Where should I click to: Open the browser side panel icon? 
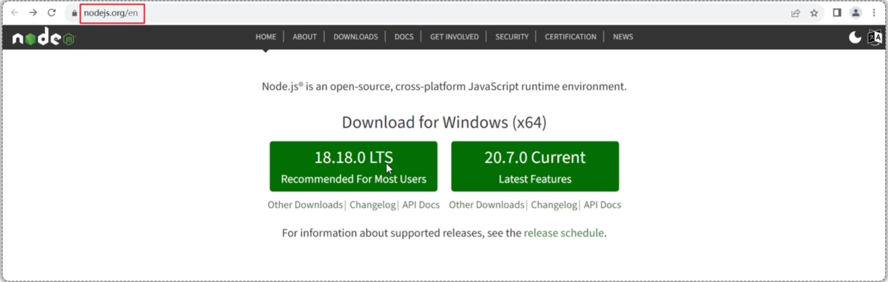click(837, 13)
